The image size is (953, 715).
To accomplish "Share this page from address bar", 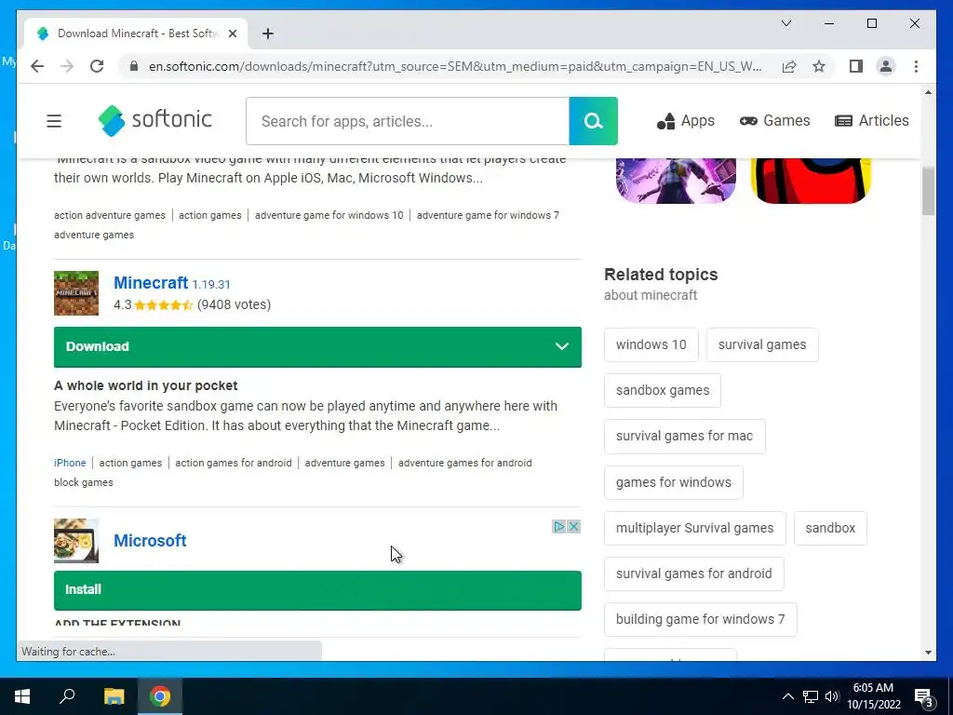I will (789, 66).
